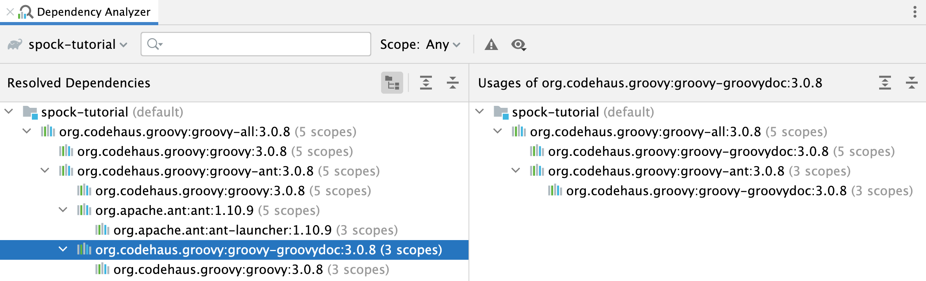Collapse the groovy-all:3.0.8 node in Resolved Dependencies
Screen dimensions: 926x281
[x=27, y=131]
